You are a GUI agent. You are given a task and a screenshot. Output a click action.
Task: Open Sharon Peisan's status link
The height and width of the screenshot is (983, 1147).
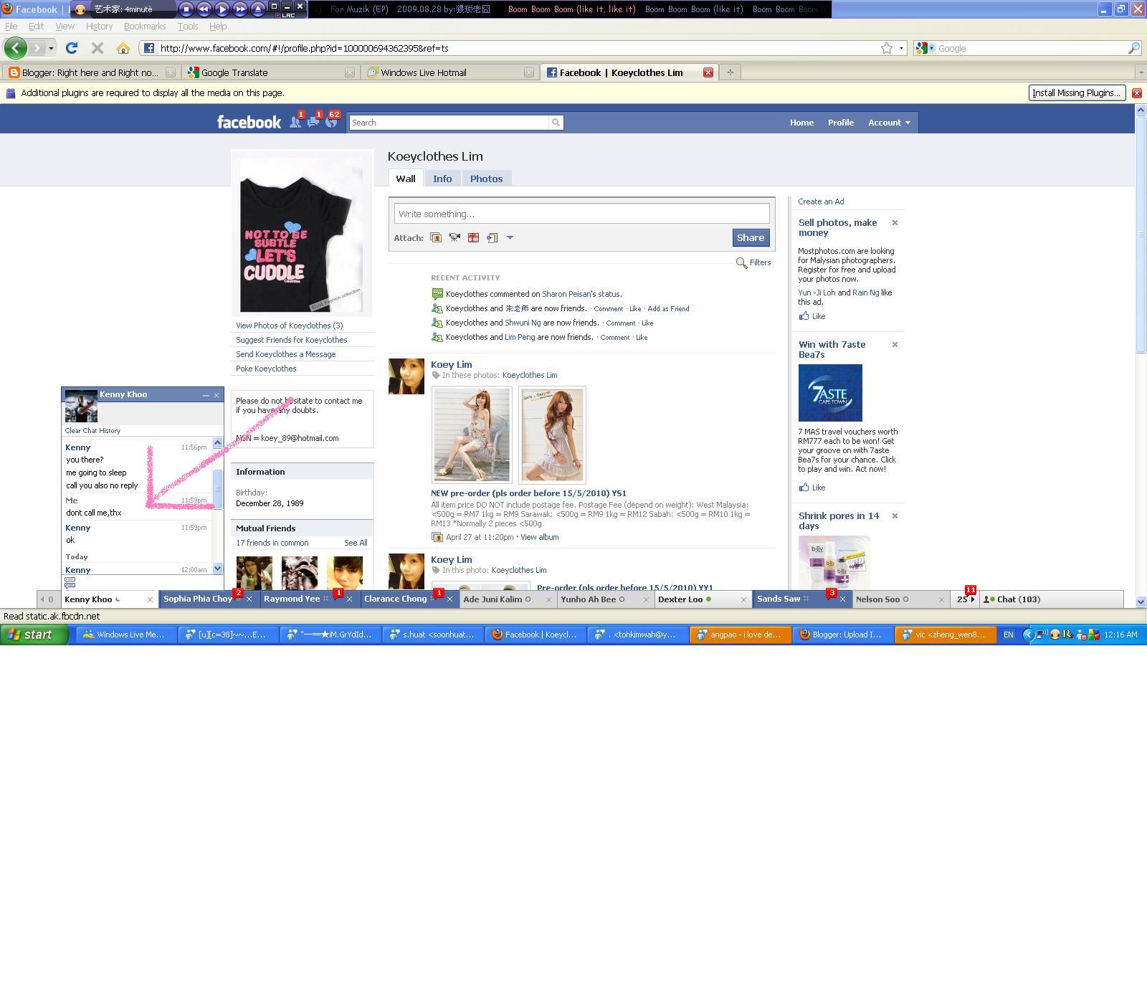[581, 294]
